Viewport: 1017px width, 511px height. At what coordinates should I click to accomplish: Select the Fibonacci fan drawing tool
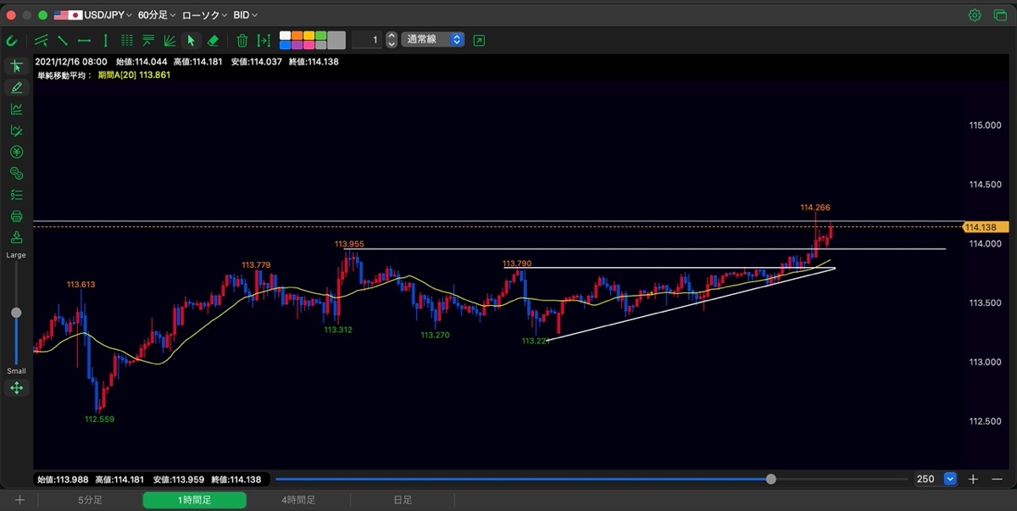[x=169, y=40]
